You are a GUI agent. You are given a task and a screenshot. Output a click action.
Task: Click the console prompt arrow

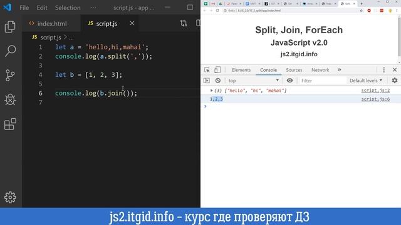pos(205,106)
